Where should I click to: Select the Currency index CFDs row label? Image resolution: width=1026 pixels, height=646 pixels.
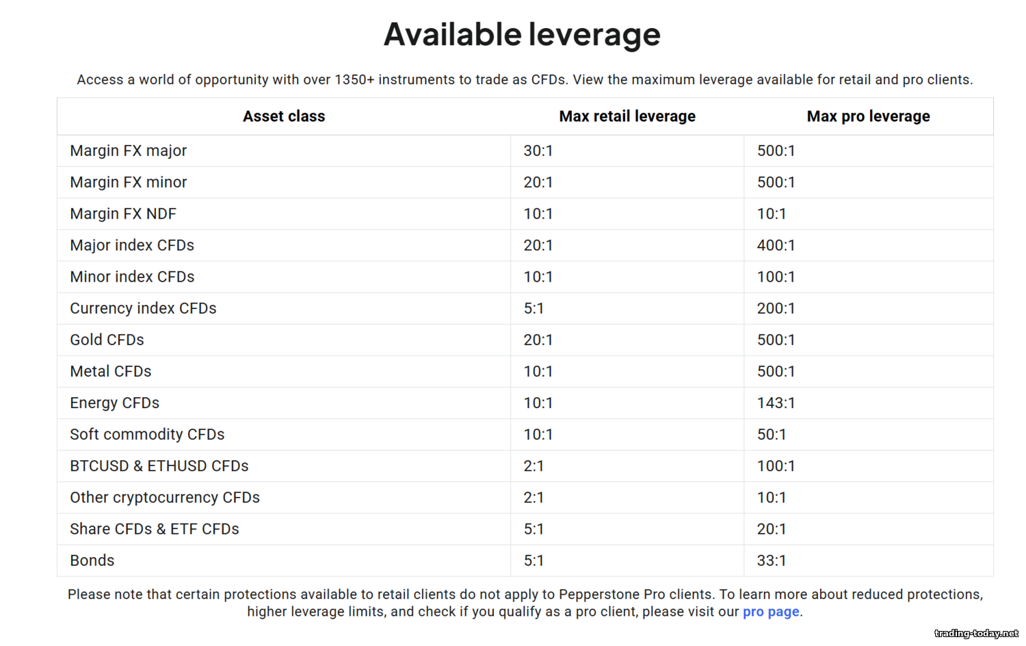(143, 308)
